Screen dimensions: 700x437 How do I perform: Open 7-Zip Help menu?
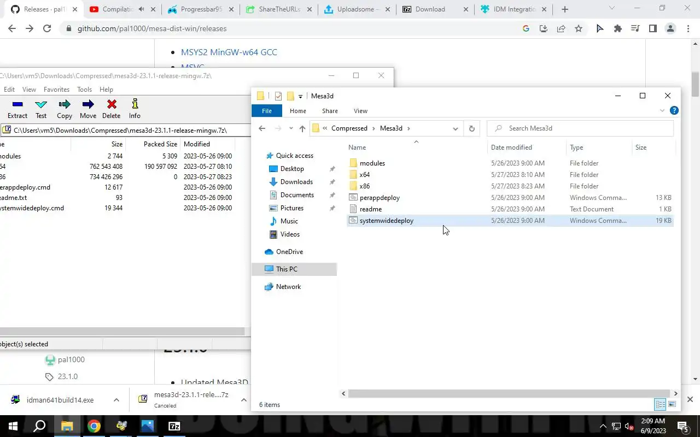tap(106, 90)
